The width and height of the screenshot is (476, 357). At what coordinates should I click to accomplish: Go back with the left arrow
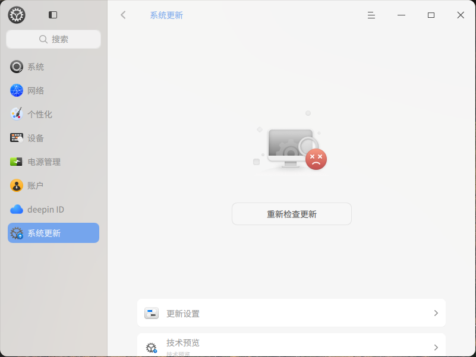pos(123,15)
